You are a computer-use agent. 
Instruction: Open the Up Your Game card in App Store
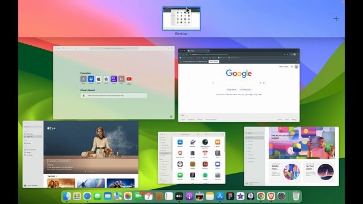tap(319, 172)
